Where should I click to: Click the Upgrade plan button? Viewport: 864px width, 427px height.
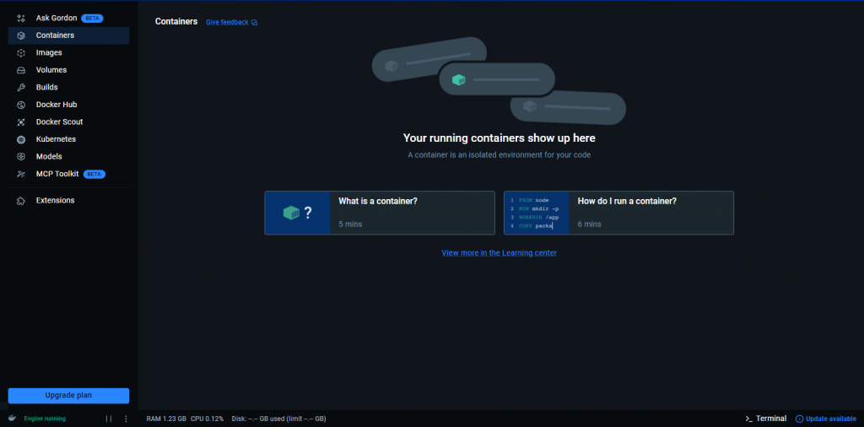pyautogui.click(x=68, y=396)
